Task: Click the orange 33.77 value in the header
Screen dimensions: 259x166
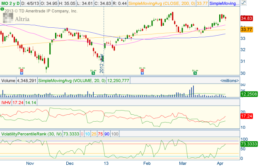Action: pos(202,3)
